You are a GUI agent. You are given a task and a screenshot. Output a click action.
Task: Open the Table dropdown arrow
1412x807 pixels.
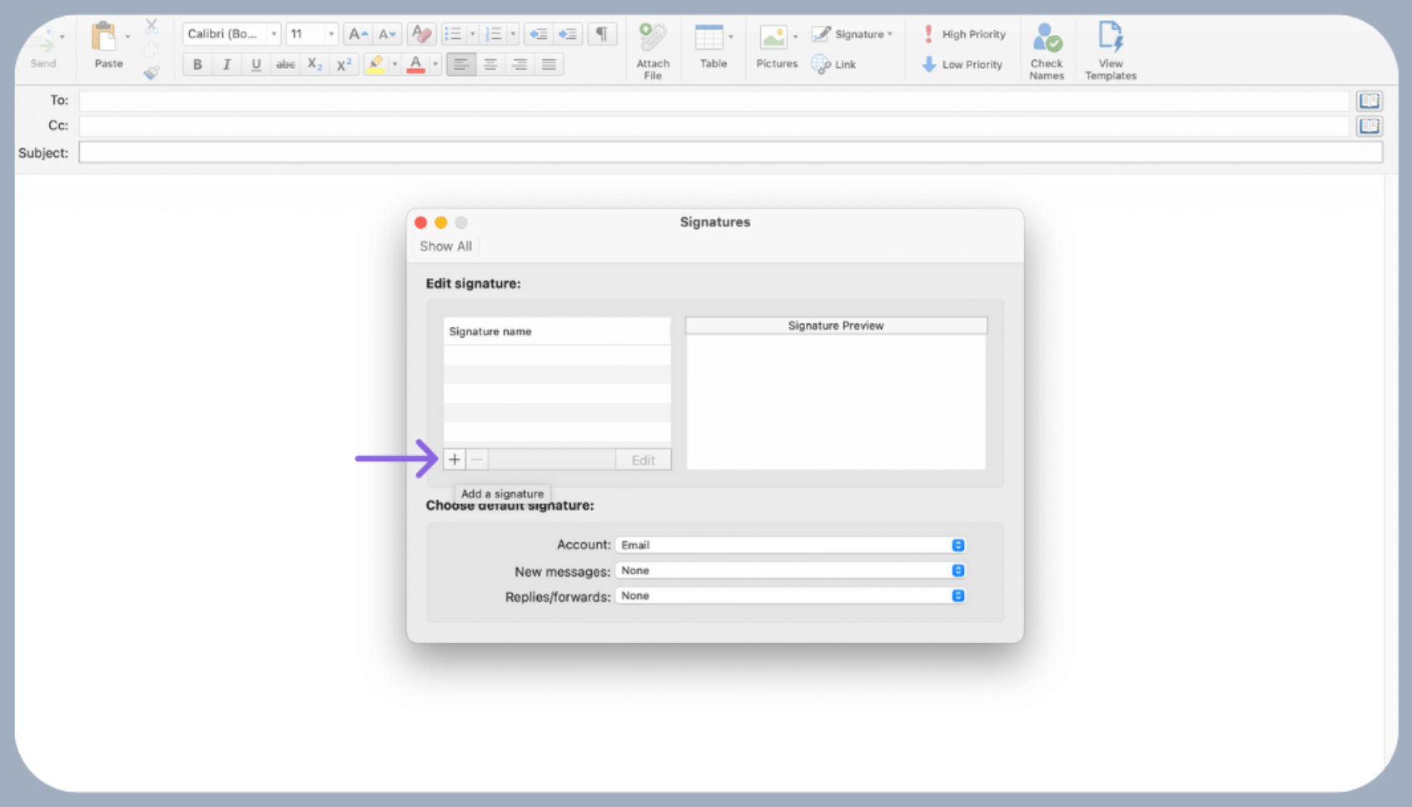[731, 37]
